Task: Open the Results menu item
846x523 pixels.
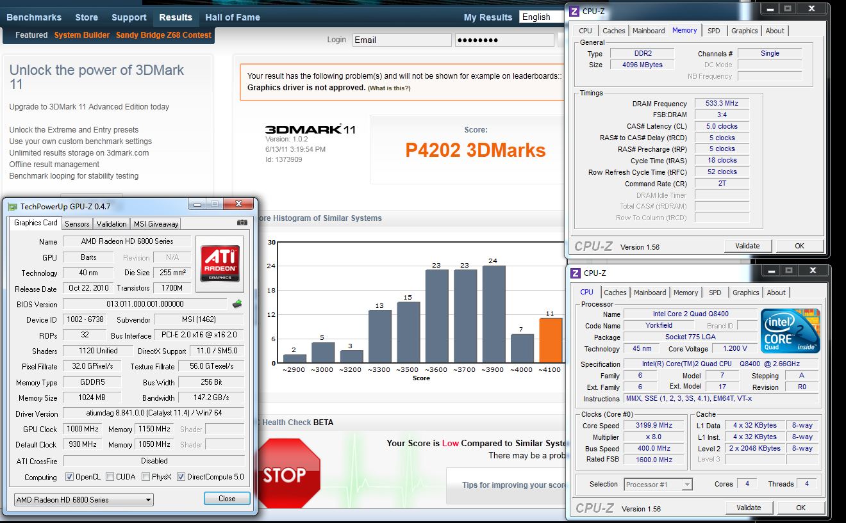Action: 176,17
